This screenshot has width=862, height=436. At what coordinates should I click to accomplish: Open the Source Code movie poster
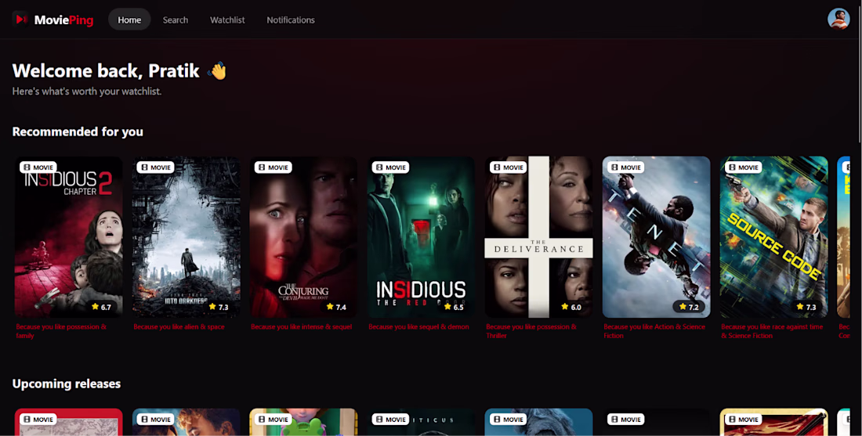click(774, 237)
